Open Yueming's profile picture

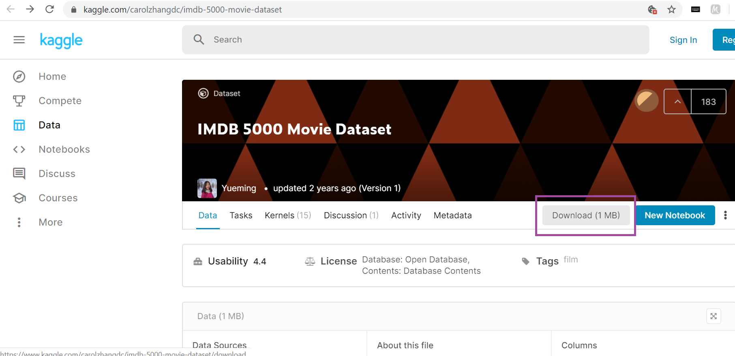click(207, 188)
